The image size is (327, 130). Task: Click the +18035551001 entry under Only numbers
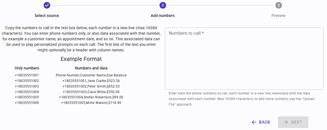pos(27,75)
